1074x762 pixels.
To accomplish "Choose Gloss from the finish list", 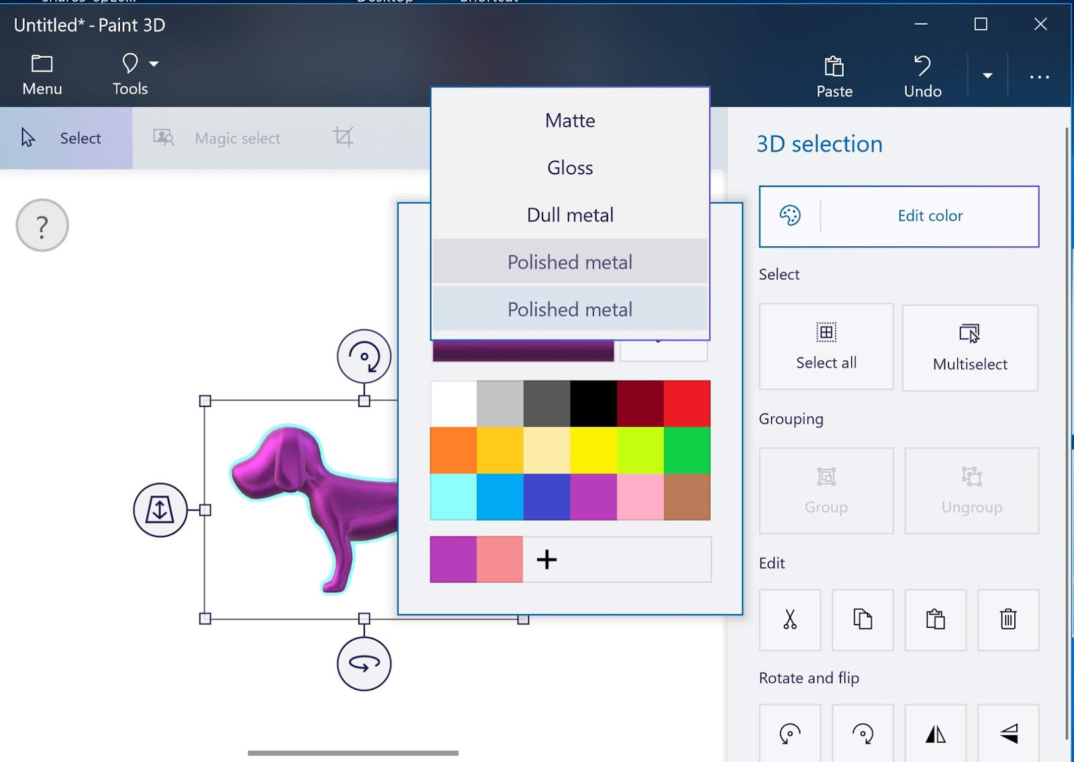I will pos(569,168).
